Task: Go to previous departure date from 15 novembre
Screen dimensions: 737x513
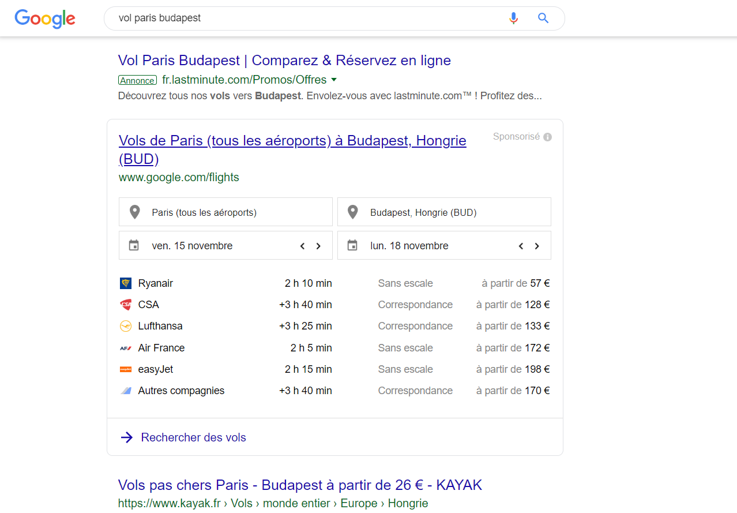Action: pyautogui.click(x=302, y=246)
